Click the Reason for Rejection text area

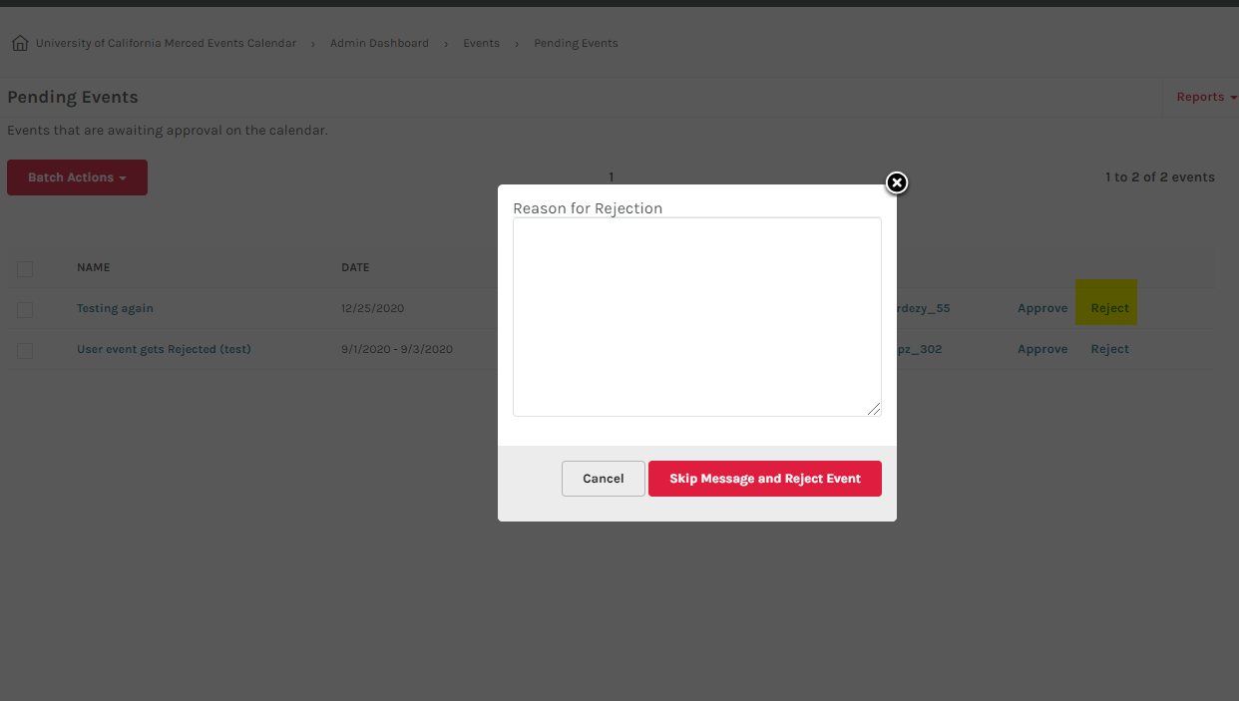697,317
